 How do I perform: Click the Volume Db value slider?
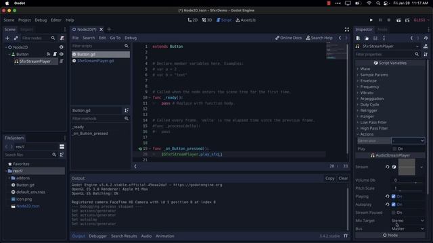(408, 180)
